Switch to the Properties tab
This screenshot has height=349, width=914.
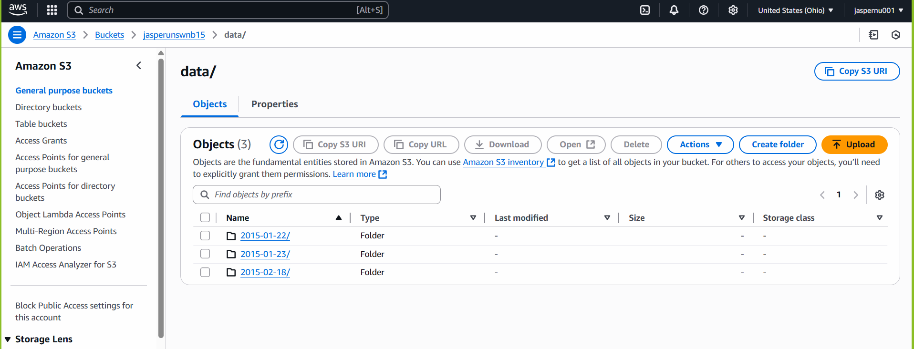(x=275, y=104)
